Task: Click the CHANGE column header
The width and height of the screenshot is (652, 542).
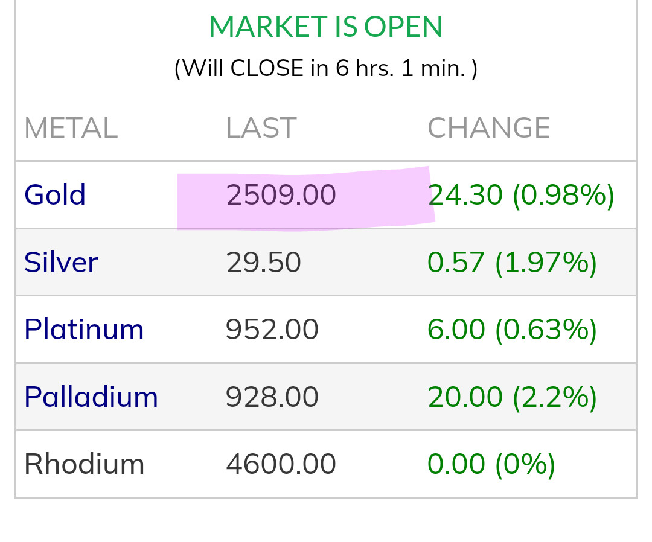Action: coord(488,128)
